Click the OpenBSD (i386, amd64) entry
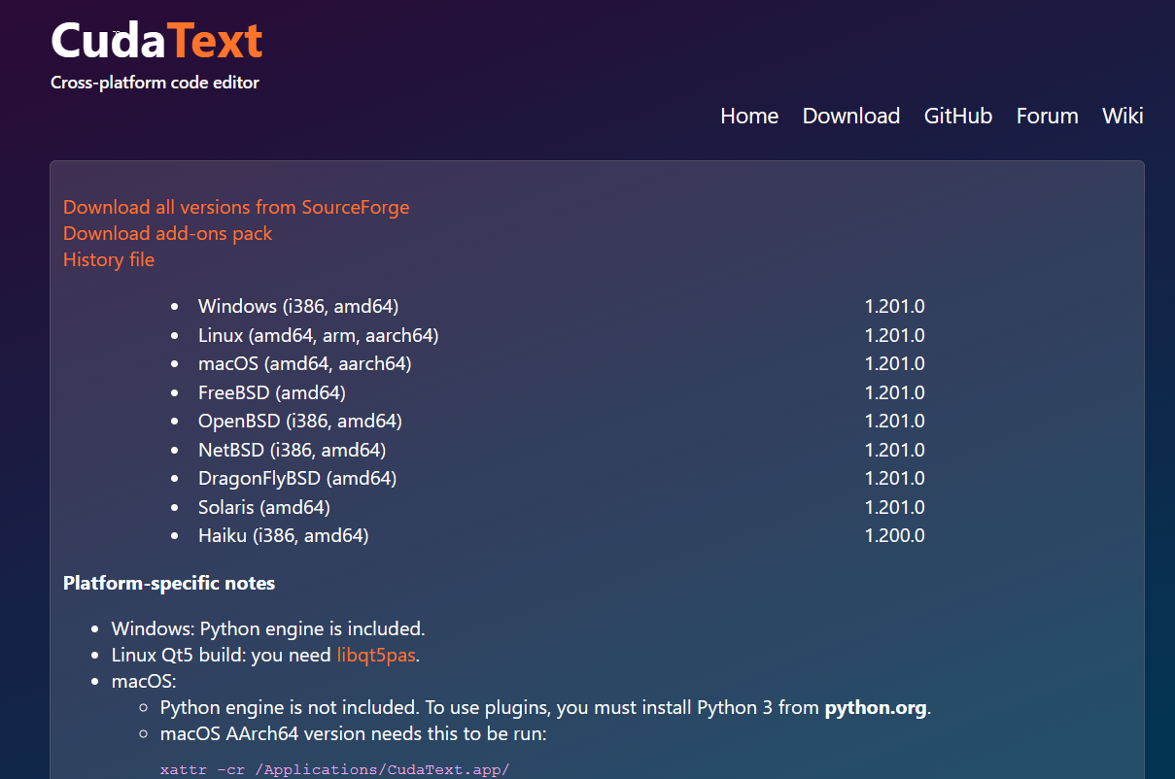1175x779 pixels. 299,421
